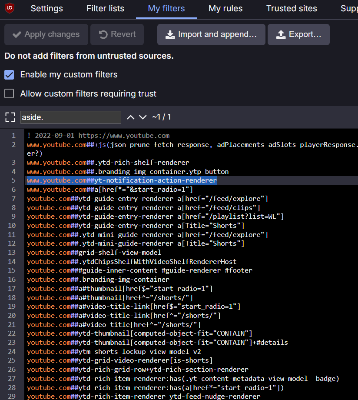Click .ytd-mini-guide-renderer /feed/explore line
This screenshot has width=358, height=400.
point(147,235)
